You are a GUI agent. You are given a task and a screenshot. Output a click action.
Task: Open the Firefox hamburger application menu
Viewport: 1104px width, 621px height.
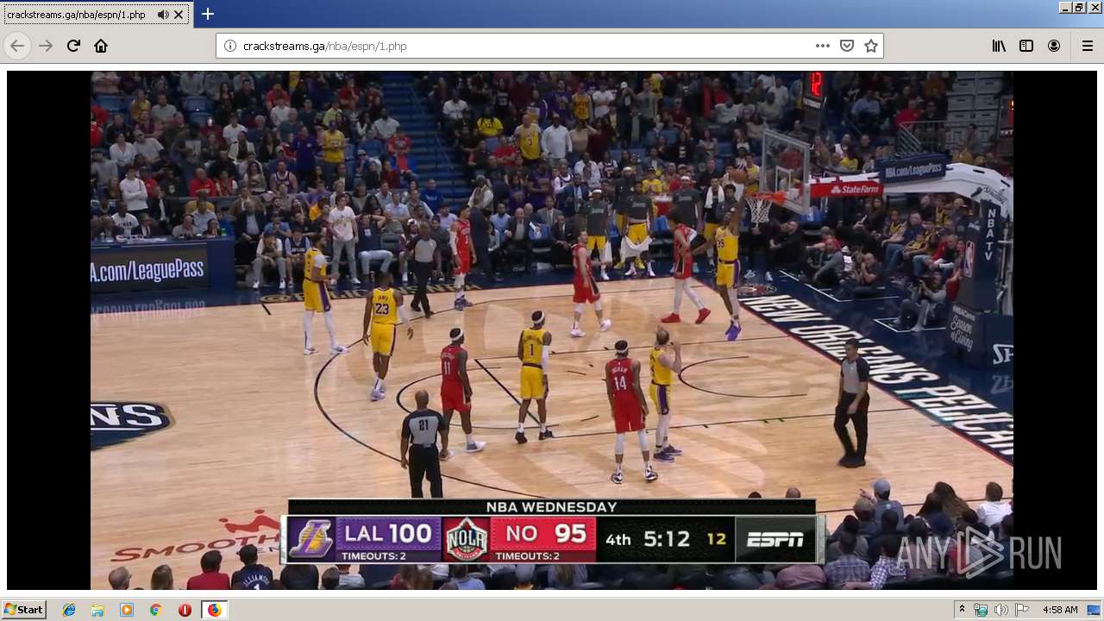(1087, 46)
